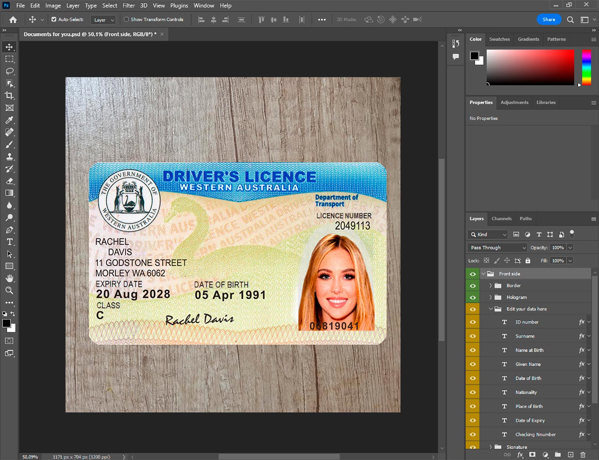
Task: Uncheck the Auto-Select checkbox
Action: (x=54, y=19)
